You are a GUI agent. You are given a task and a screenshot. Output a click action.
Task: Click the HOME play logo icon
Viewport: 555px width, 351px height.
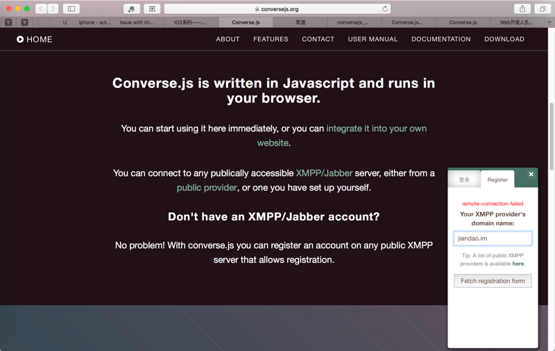click(20, 40)
